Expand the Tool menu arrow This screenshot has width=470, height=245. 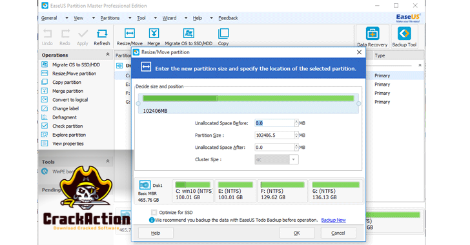coord(155,18)
